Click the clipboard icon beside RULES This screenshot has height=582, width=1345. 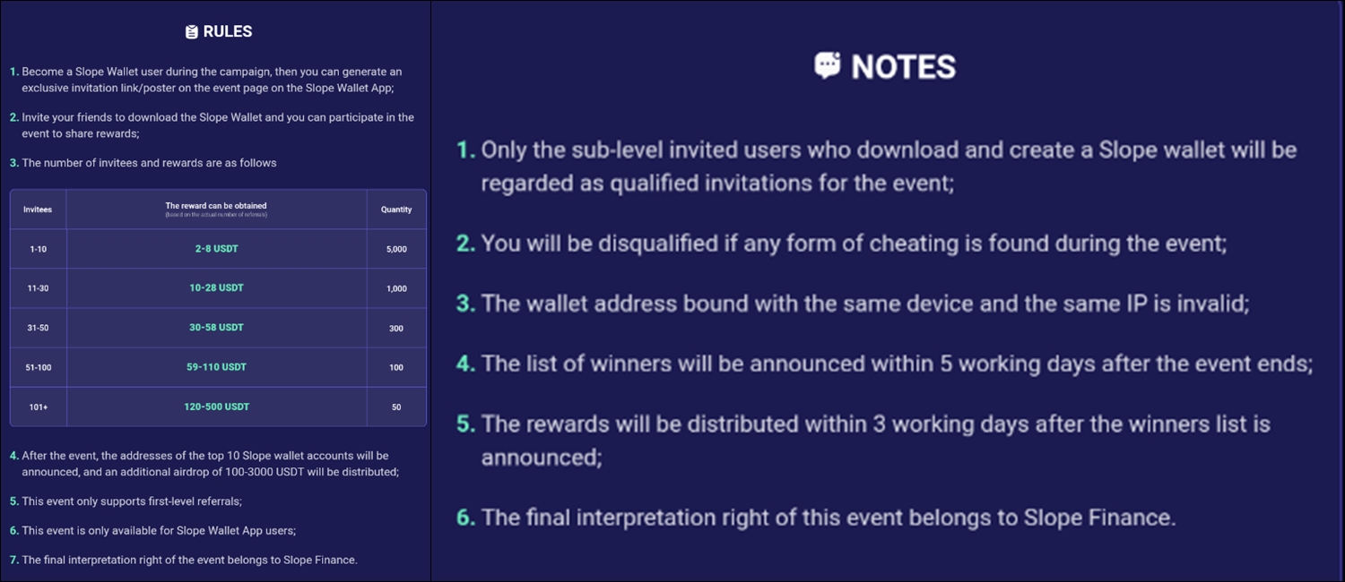click(191, 31)
